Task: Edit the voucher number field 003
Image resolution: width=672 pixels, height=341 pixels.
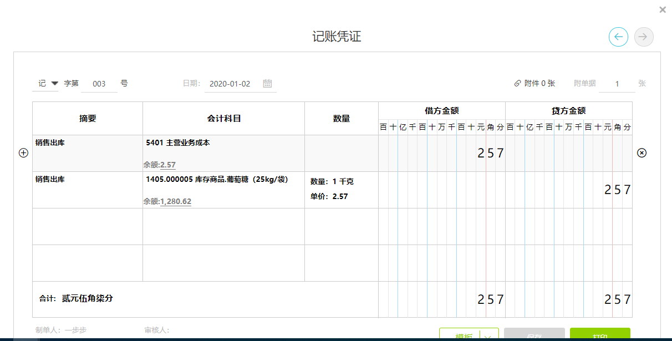Action: coord(99,84)
